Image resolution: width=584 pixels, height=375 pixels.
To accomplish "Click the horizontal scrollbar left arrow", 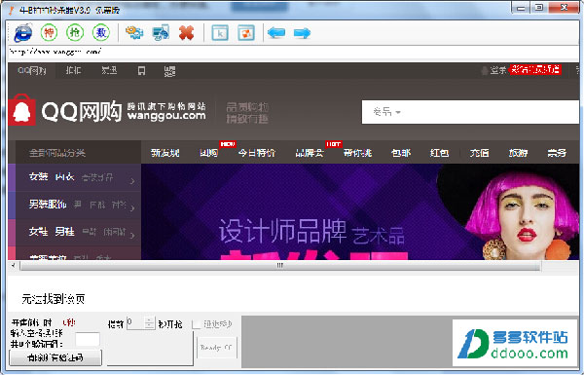I will pos(14,265).
